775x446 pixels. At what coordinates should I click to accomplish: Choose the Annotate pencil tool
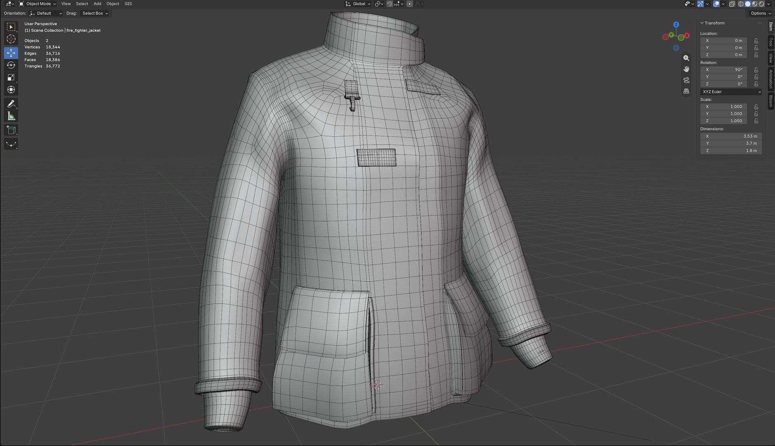tap(11, 104)
